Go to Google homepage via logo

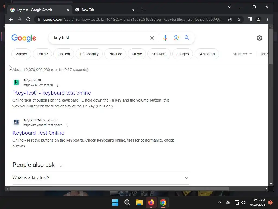[24, 38]
